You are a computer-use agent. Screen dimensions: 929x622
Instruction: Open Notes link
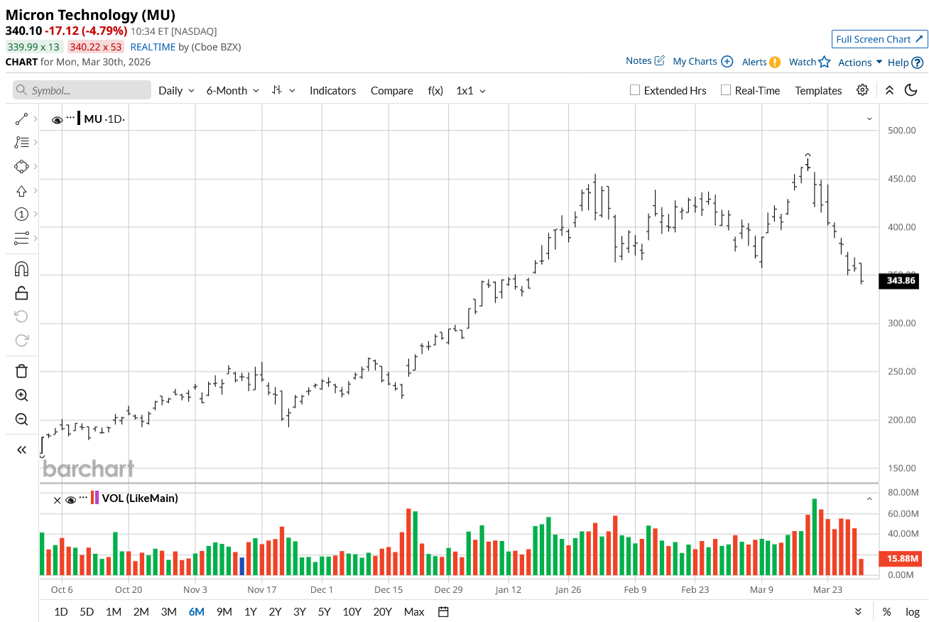[x=645, y=61]
